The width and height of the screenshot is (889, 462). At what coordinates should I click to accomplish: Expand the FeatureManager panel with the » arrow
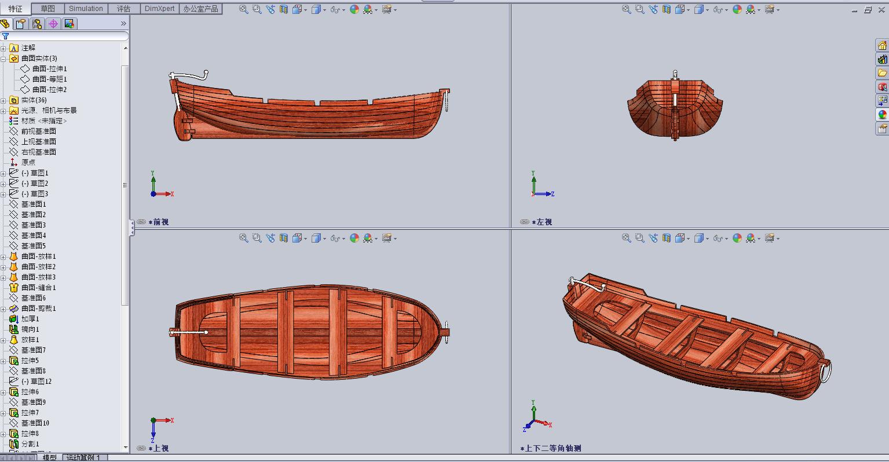[x=123, y=24]
